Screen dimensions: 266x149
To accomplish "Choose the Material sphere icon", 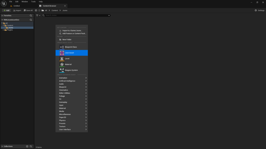I will click(x=62, y=64).
